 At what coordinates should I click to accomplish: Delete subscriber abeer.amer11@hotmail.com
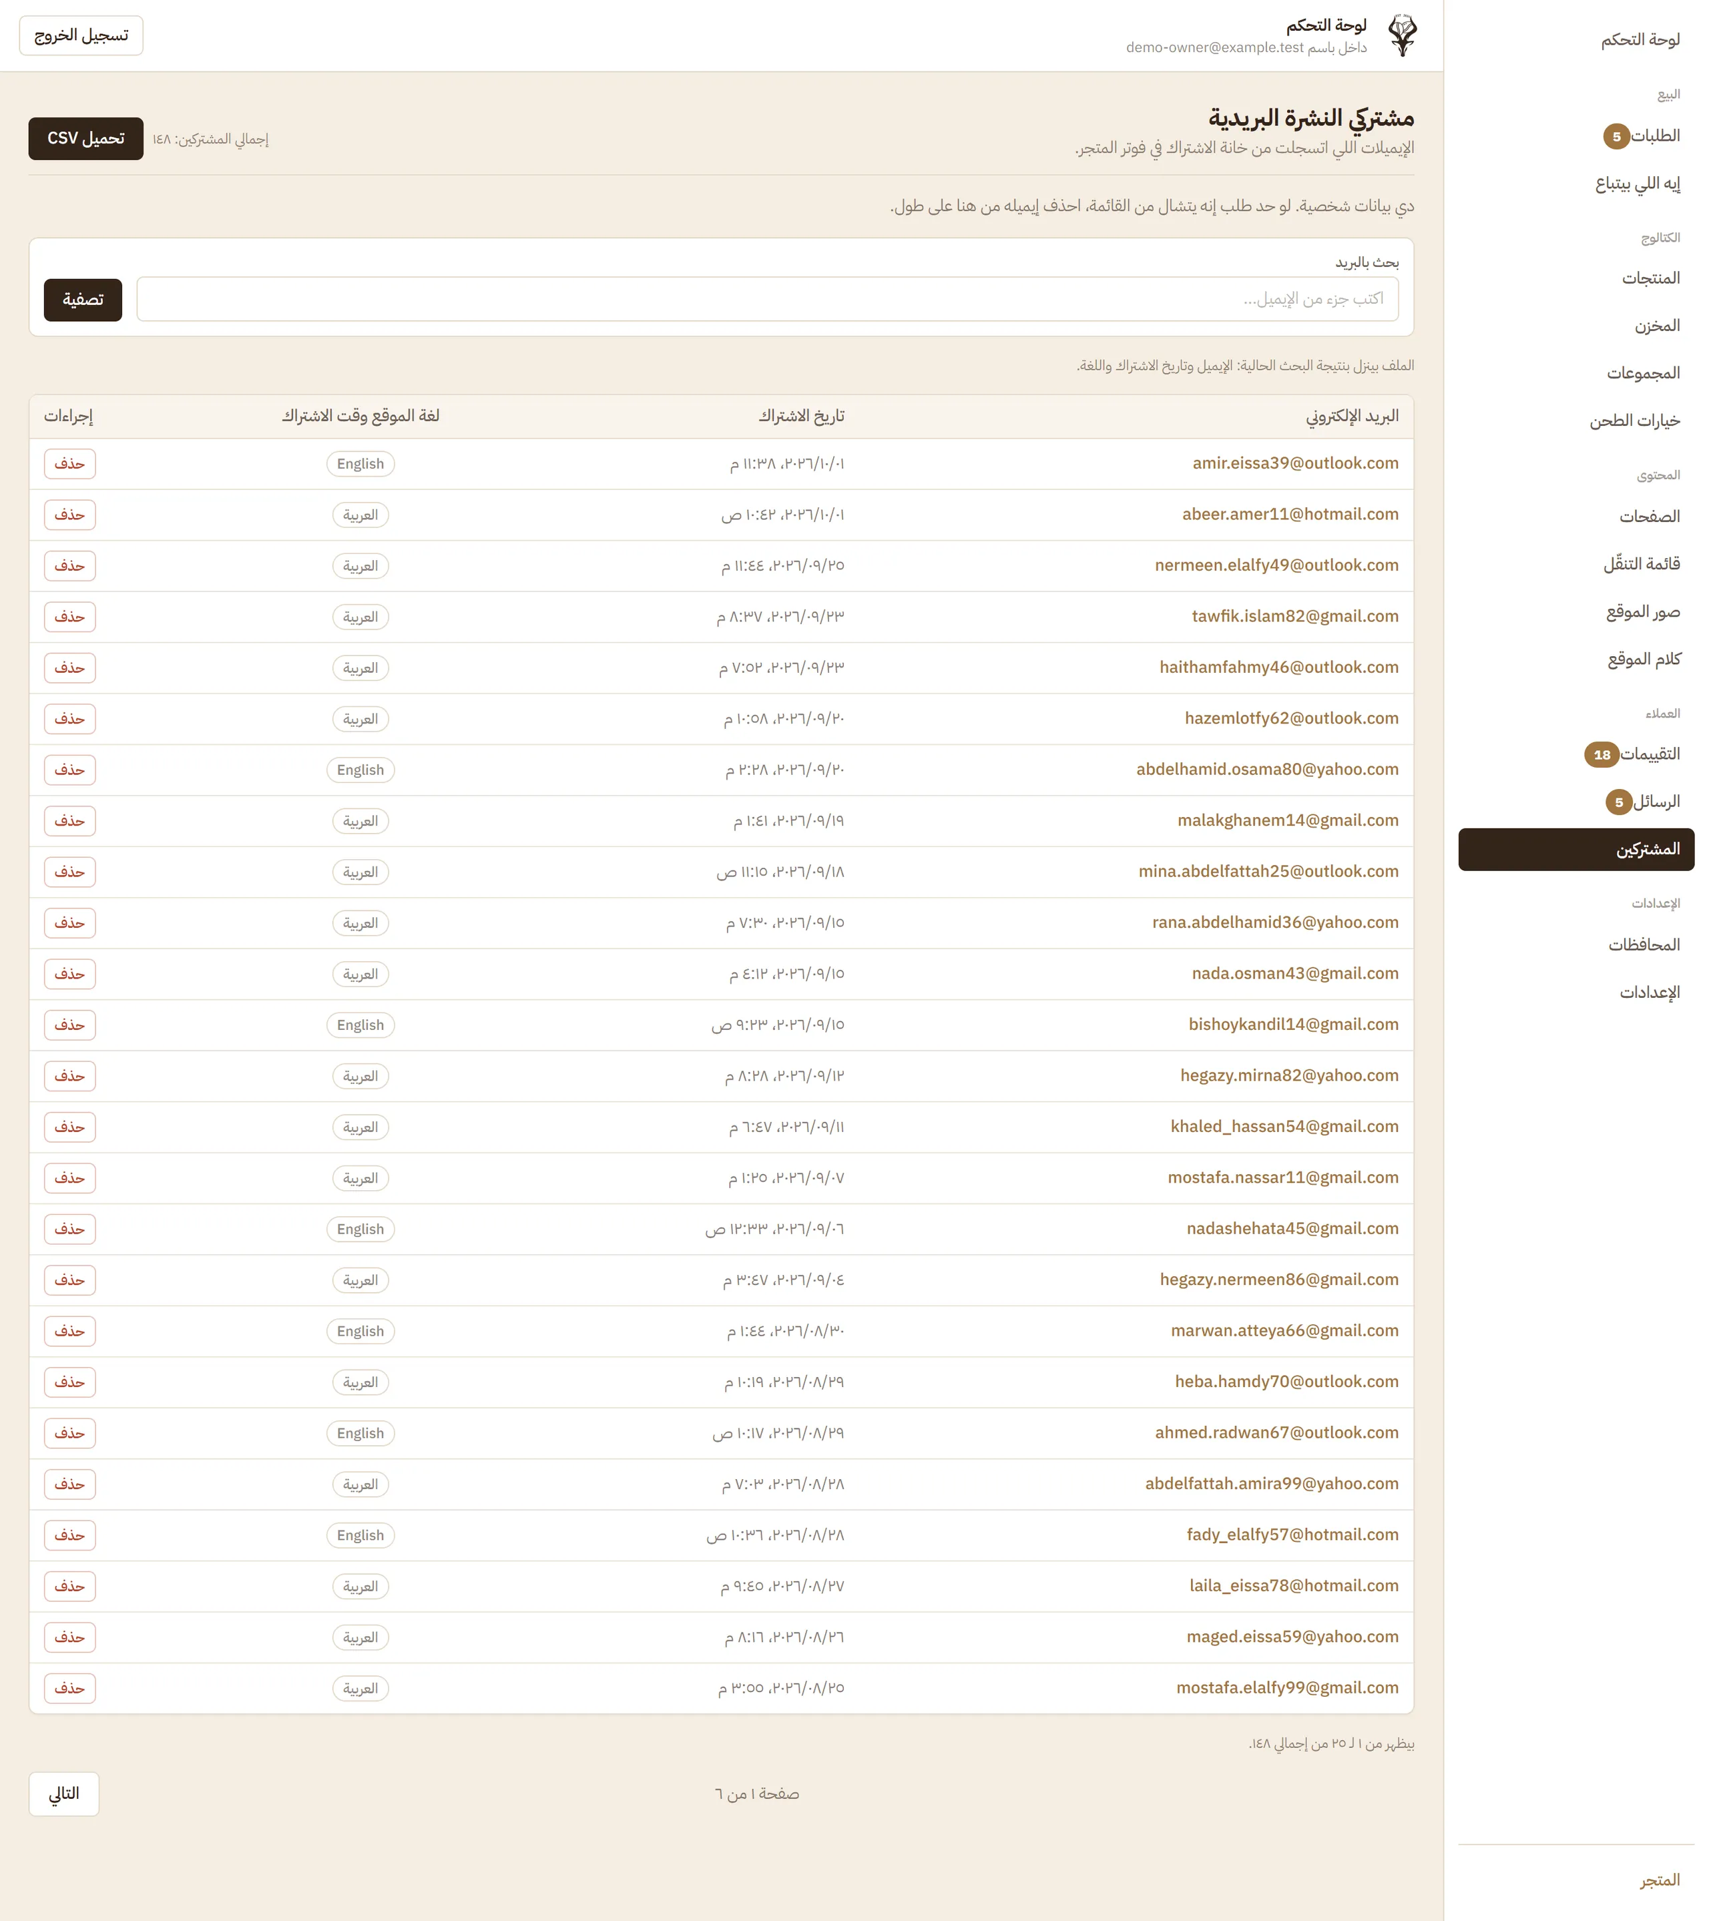tap(69, 515)
